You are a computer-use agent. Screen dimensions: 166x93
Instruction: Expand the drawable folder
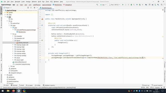tap(13, 36)
